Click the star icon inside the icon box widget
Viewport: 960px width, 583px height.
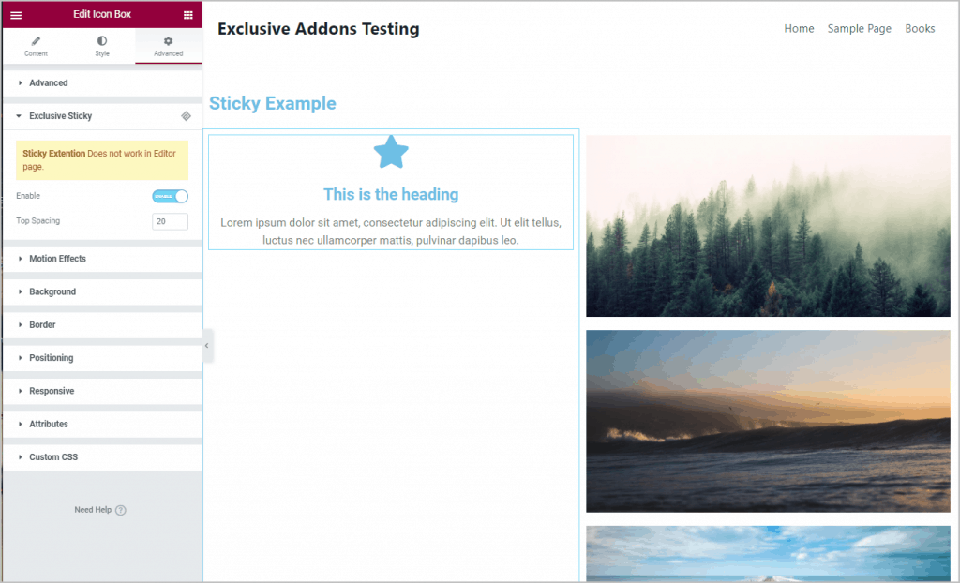pos(390,152)
